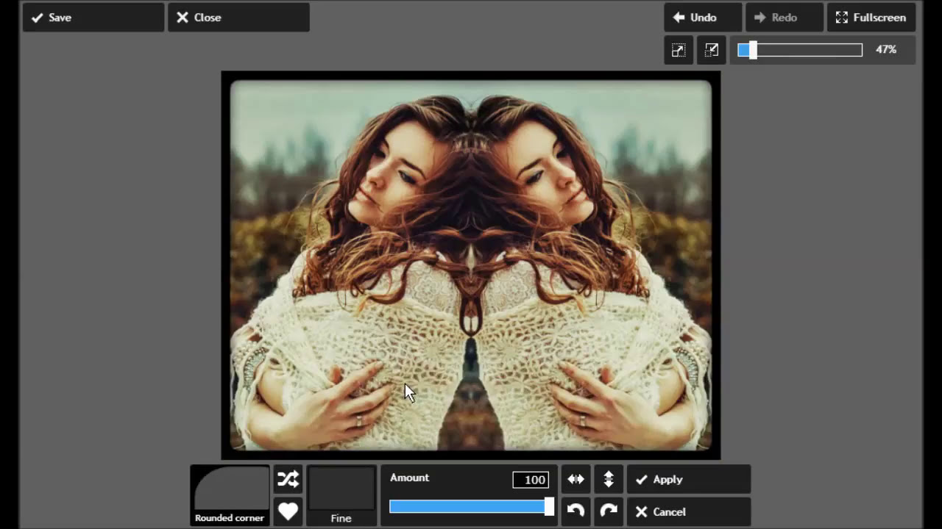The image size is (942, 529).
Task: Flip the border horizontally
Action: (x=576, y=479)
